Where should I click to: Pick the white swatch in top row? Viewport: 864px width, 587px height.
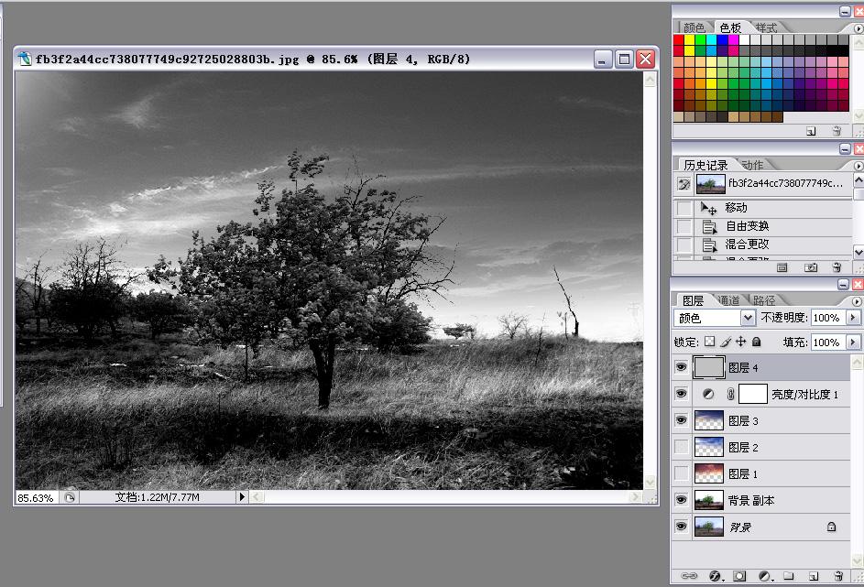point(744,39)
